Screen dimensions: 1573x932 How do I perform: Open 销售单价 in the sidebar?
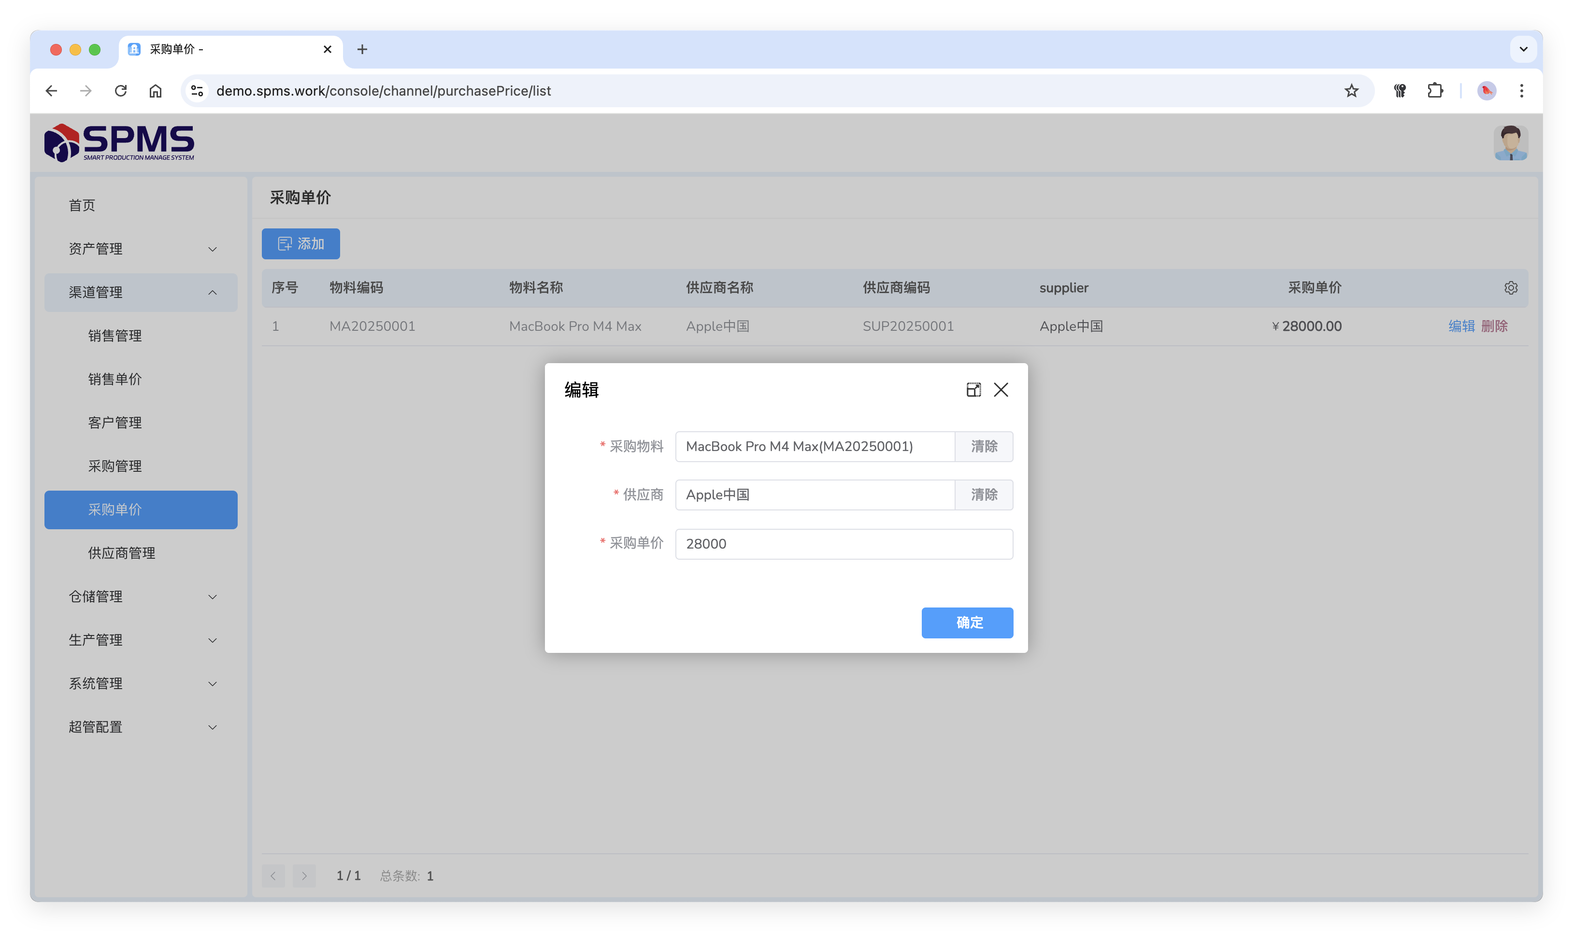pos(141,379)
